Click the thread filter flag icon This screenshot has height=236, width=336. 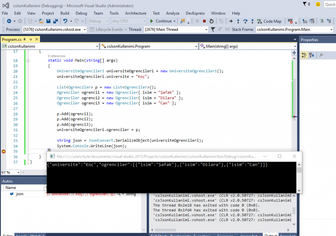click(x=213, y=29)
